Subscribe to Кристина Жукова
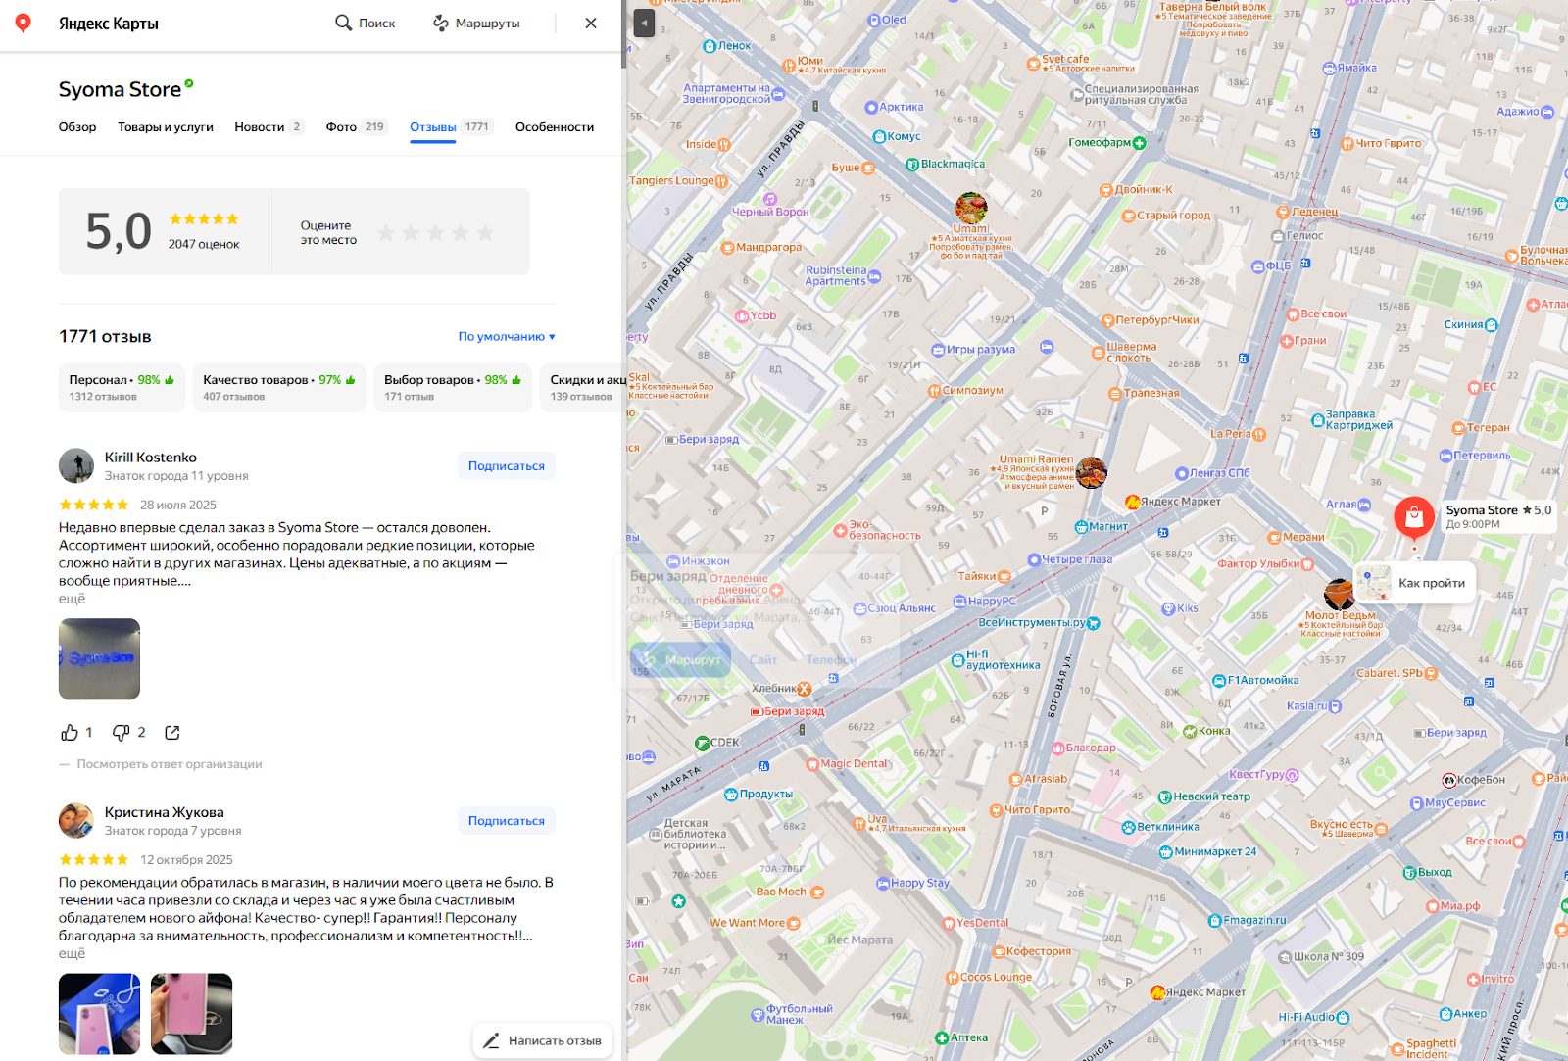This screenshot has width=1568, height=1061. click(x=506, y=821)
